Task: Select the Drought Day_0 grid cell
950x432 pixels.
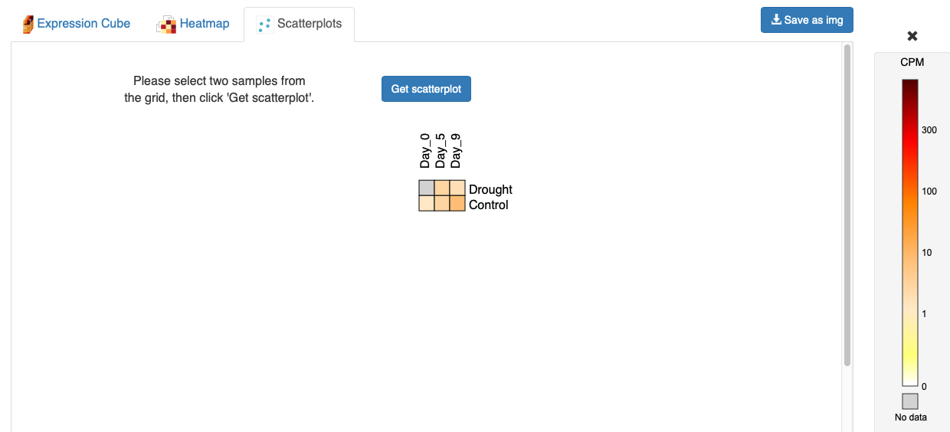Action: 427,188
